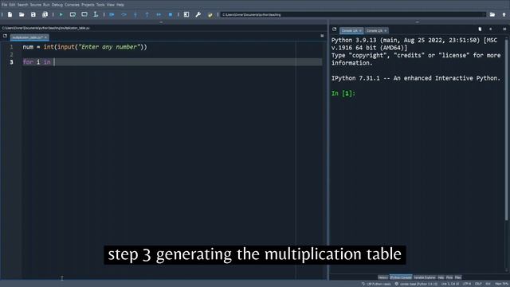Open the View menu
The width and height of the screenshot is (510, 287).
[111, 5]
